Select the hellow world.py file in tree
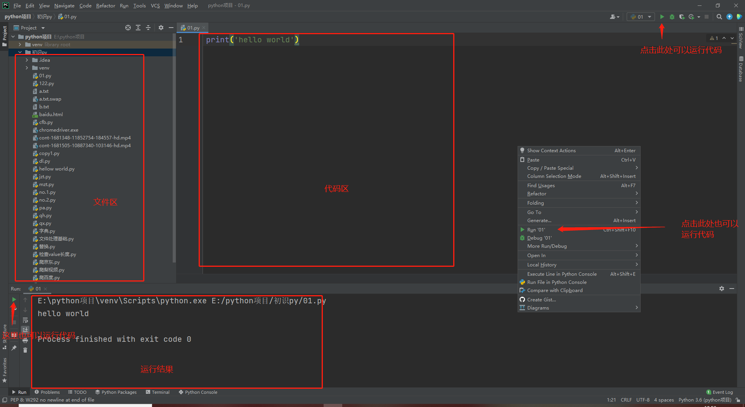Viewport: 745px width, 407px height. [x=57, y=169]
